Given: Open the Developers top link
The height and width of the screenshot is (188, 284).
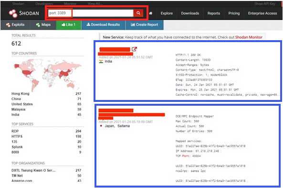Looking at the screenshot, I should click(44, 4).
